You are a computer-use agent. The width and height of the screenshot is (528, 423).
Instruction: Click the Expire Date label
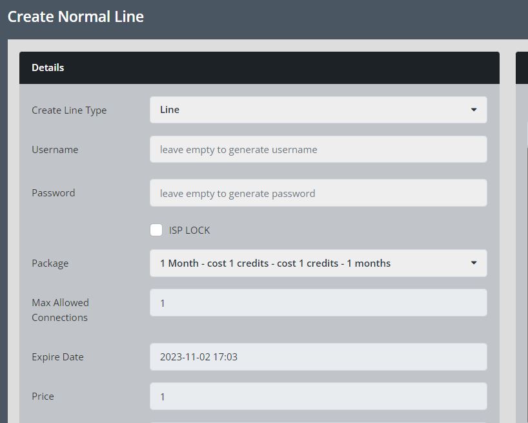[x=57, y=357]
